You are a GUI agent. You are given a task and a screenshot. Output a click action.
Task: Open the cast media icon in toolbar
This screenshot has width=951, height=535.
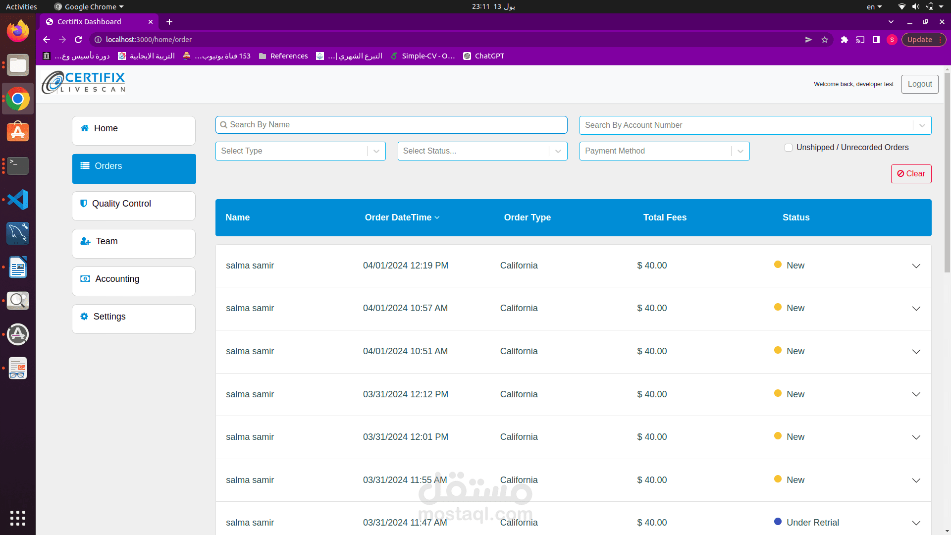(860, 40)
